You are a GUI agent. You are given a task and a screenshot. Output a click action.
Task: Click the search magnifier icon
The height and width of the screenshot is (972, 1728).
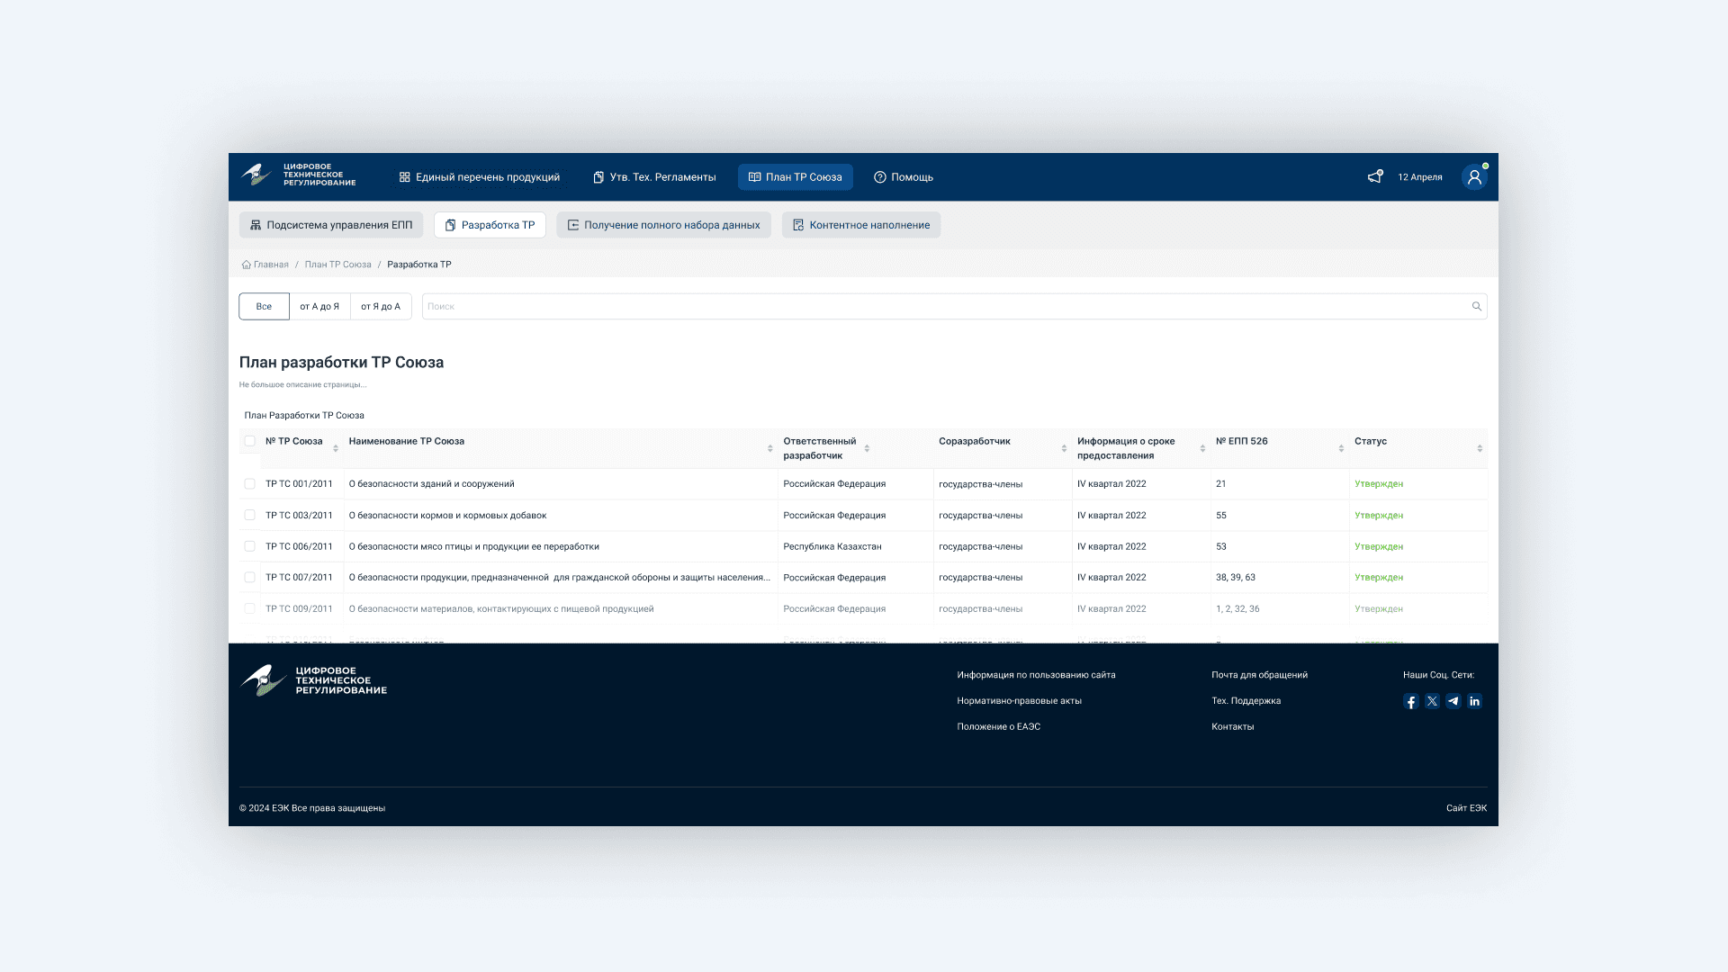[x=1476, y=306]
